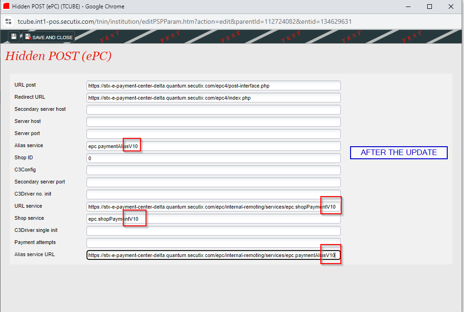The image size is (464, 312).
Task: Click the Secondary server port field
Action: coord(213,182)
